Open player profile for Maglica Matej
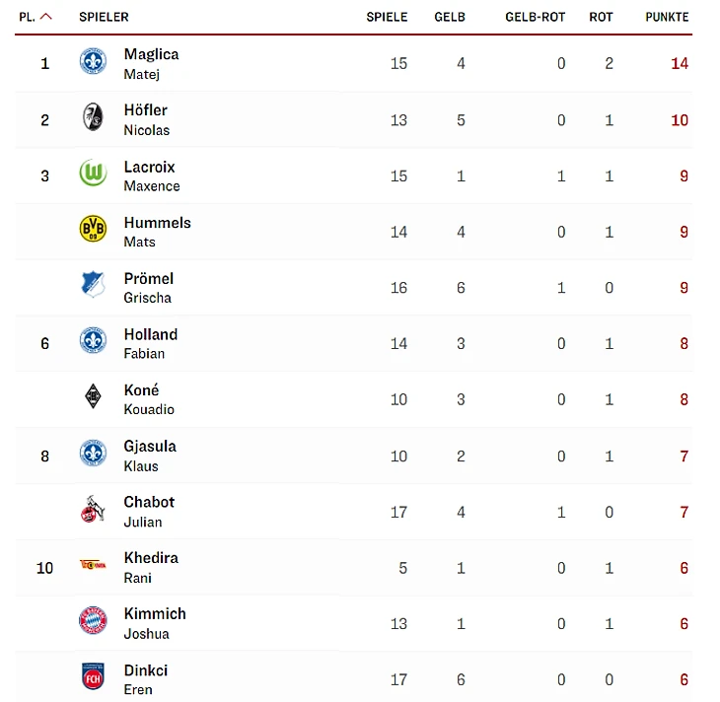 point(151,63)
